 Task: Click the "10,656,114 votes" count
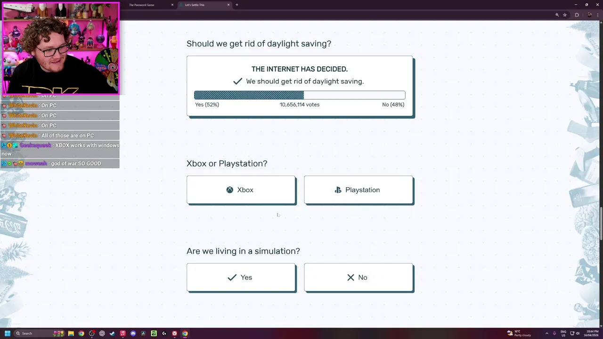click(300, 105)
